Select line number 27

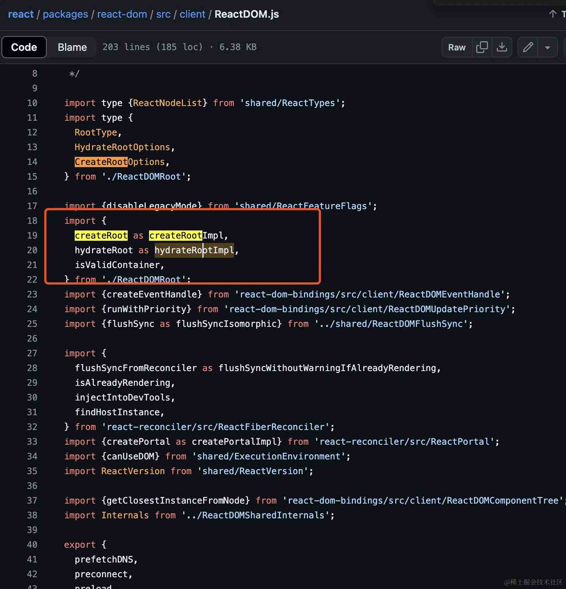point(32,353)
